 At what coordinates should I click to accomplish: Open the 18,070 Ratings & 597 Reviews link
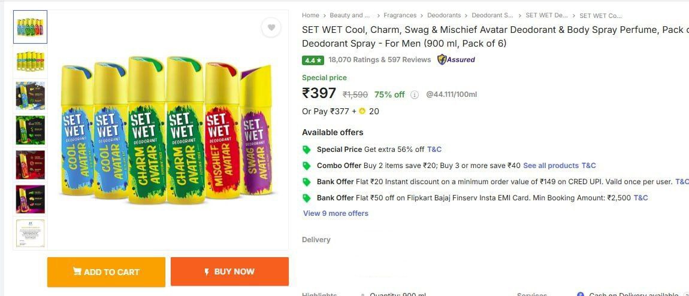[380, 60]
